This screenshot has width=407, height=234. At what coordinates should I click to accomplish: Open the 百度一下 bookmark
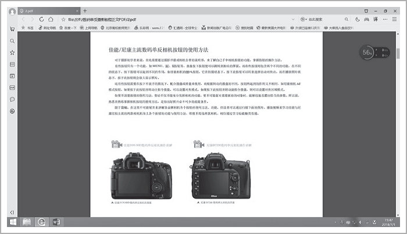click(x=67, y=28)
